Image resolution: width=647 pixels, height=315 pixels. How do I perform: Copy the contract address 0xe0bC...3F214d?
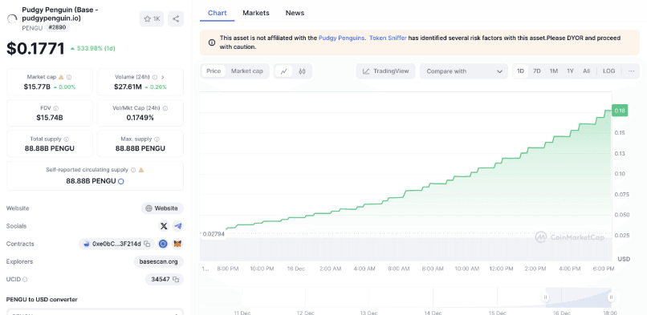[x=147, y=244]
